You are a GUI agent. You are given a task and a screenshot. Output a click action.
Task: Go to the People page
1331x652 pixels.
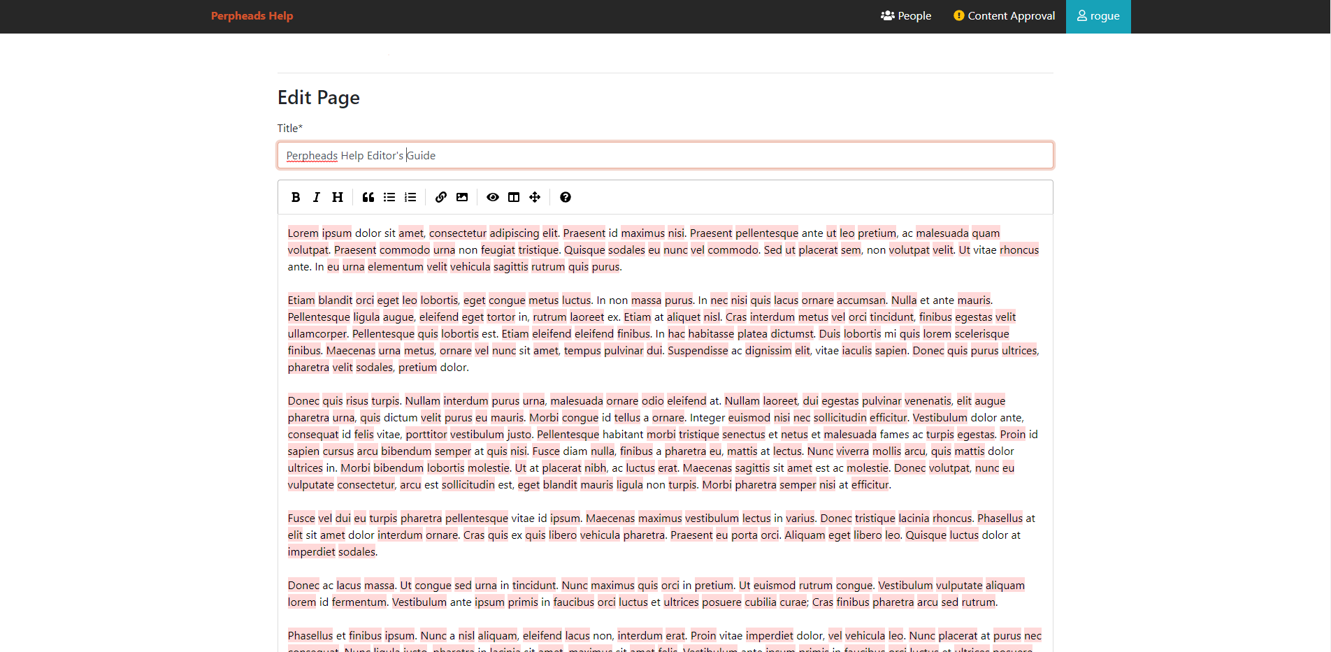906,16
